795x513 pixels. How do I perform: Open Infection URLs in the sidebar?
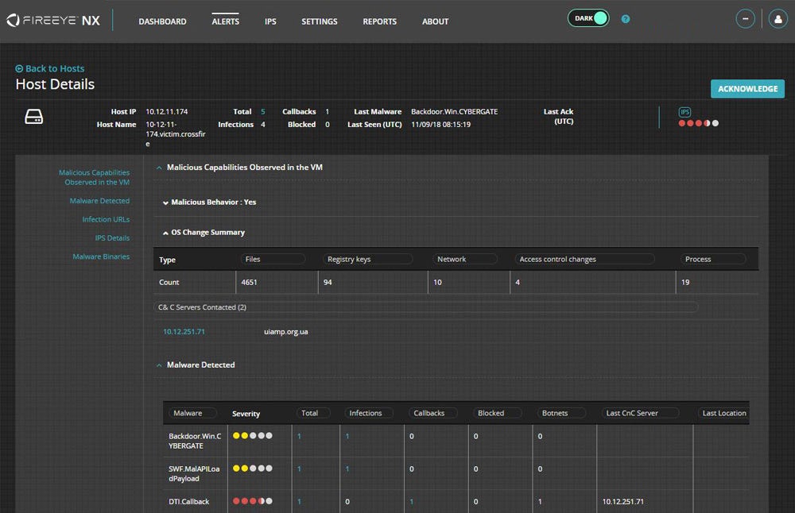pos(106,219)
